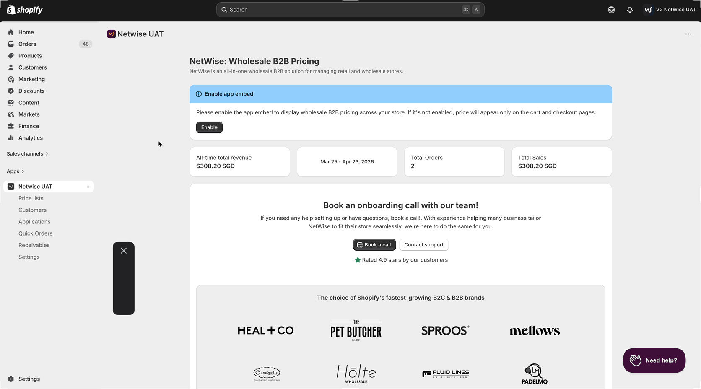Image resolution: width=701 pixels, height=389 pixels.
Task: Click the Chouquette brand logo
Action: 267,373
